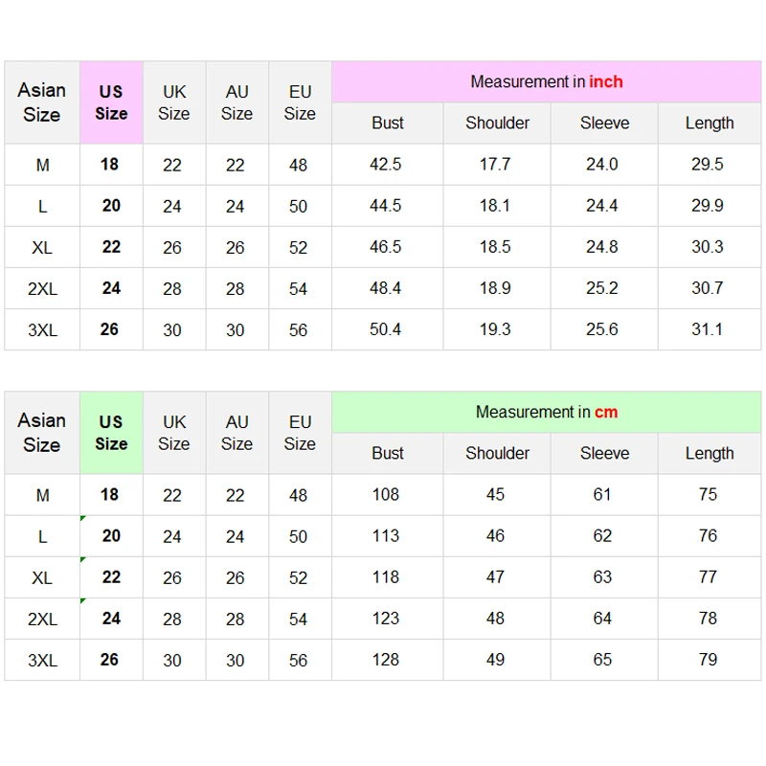Click the 50.4 bust measurement
The image size is (766, 766).
386,329
